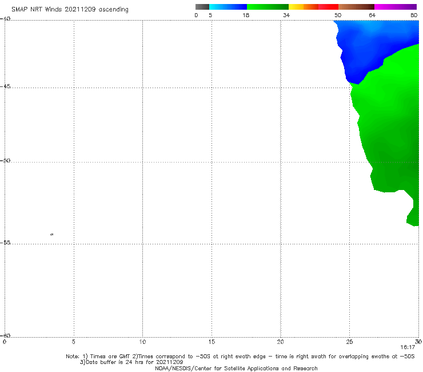Click the color bar label '50'

pyautogui.click(x=338, y=15)
